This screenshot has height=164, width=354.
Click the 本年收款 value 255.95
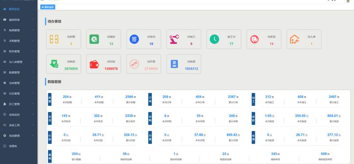point(300,116)
